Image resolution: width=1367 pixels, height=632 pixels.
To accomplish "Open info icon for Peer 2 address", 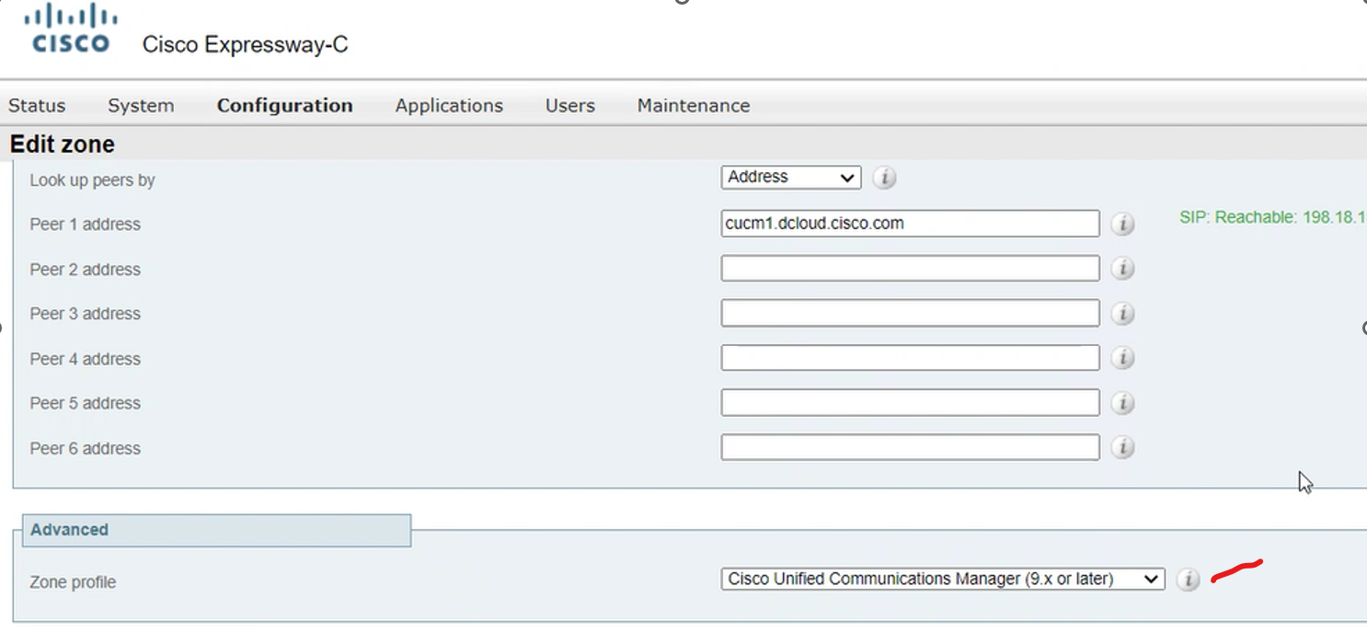I will tap(1122, 269).
